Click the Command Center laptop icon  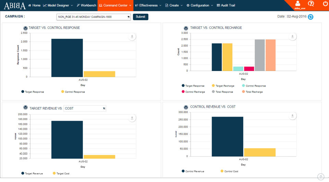point(101,5)
